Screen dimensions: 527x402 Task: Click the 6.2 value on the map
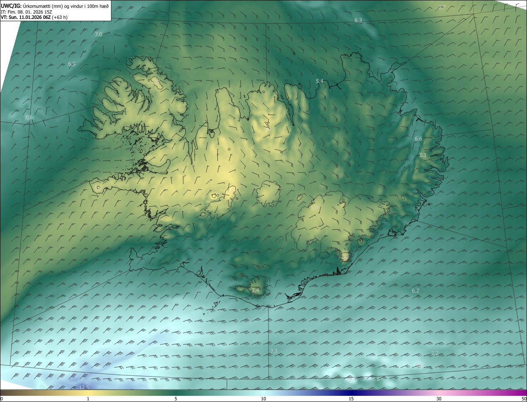coord(415,291)
